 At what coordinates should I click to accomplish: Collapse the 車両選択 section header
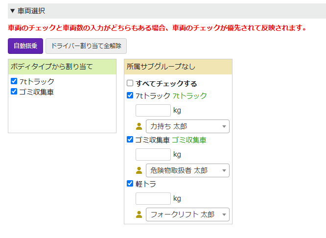(x=27, y=11)
